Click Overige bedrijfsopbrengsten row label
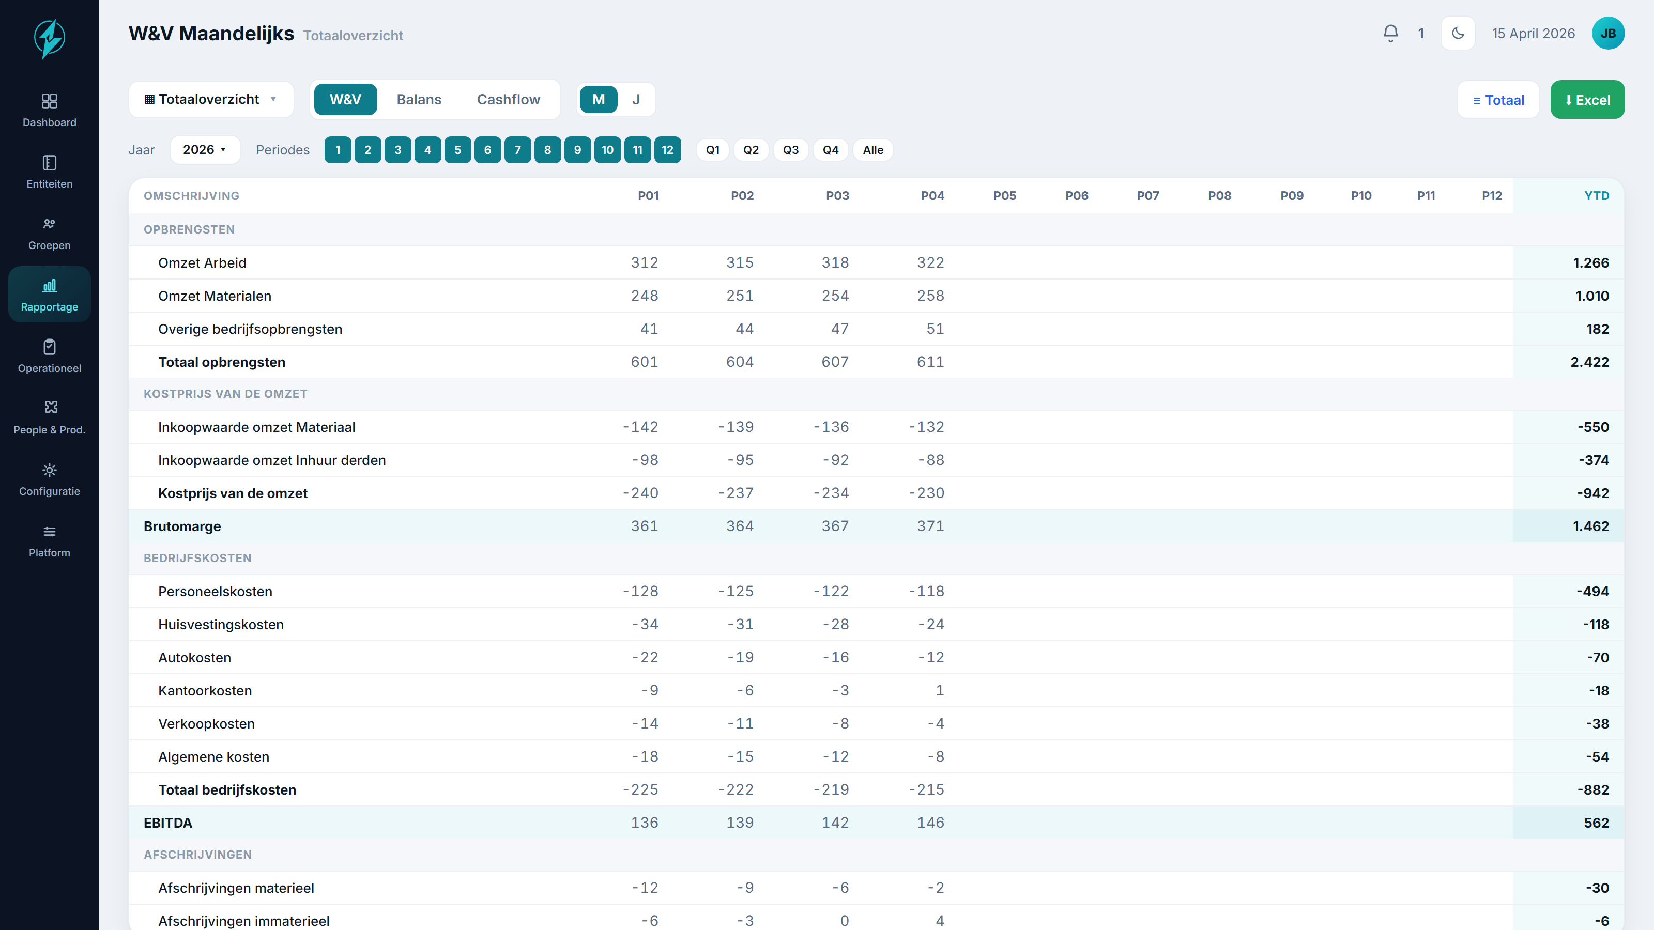 tap(250, 329)
